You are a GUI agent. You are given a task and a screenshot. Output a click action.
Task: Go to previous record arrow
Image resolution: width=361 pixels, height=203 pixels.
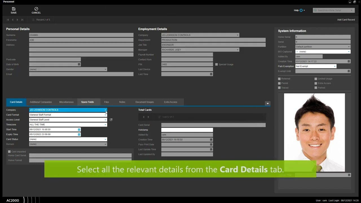click(12, 20)
